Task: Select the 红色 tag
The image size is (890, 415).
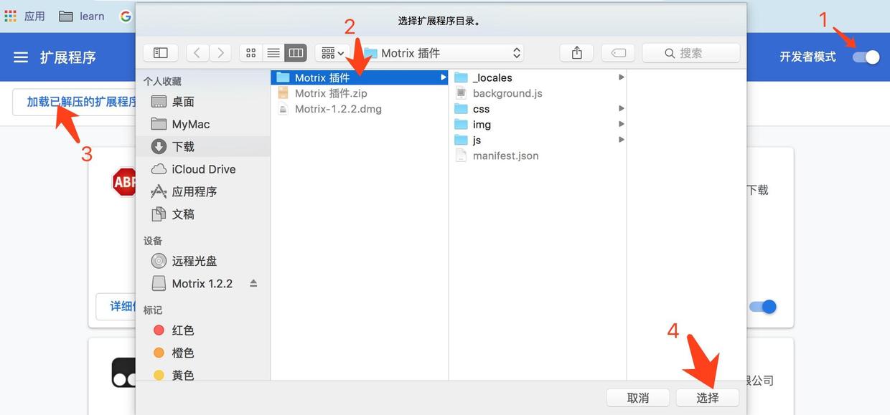Action: click(203, 330)
